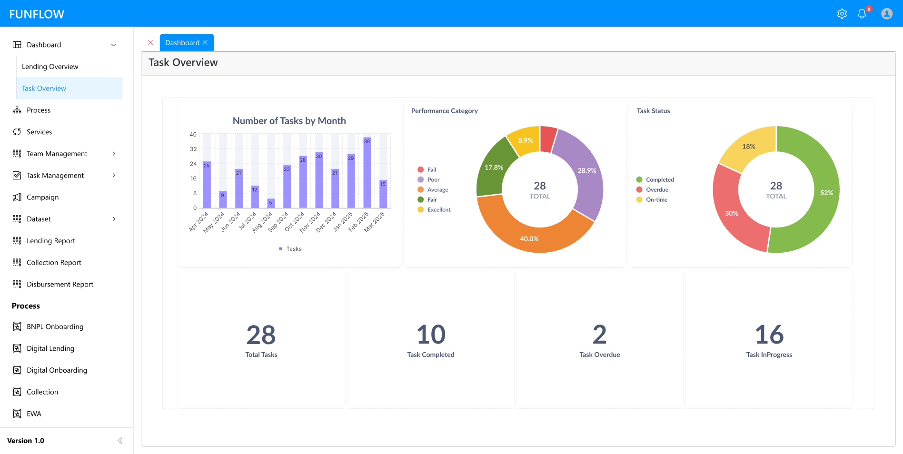This screenshot has height=454, width=903.
Task: Expand the Task Management submenu
Action: pos(113,176)
